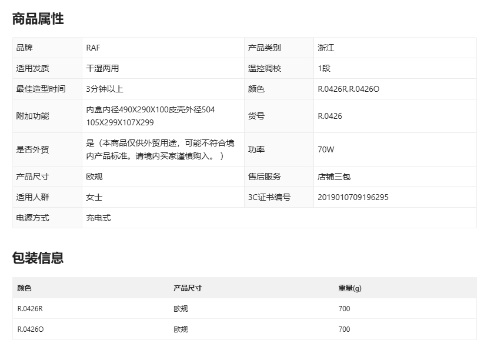This screenshot has height=353, width=491.
Task: Click the 颜色 column header in packaging table
Action: (24, 288)
